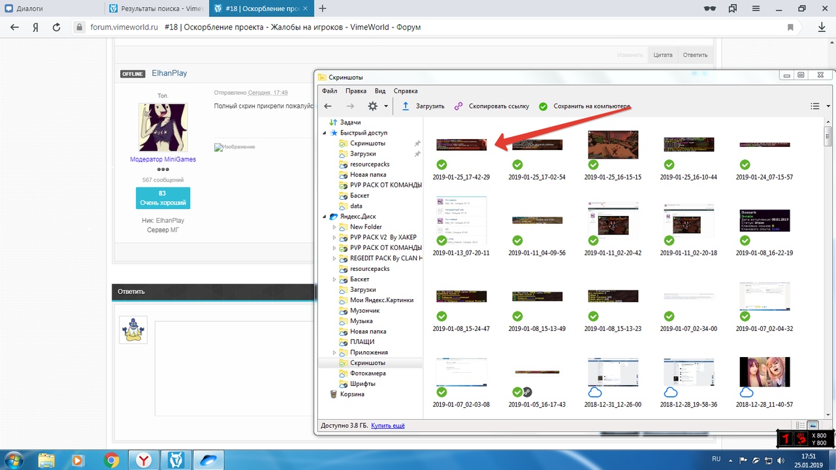Select screenshot thumbnail 2019-01-25_17-42-29
Image resolution: width=836 pixels, height=470 pixels.
[x=461, y=145]
